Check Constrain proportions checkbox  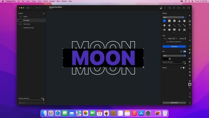[x=167, y=42]
